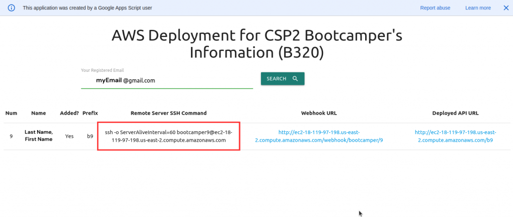Image resolution: width=513 pixels, height=217 pixels.
Task: Open the Report abuse link
Action: [435, 8]
